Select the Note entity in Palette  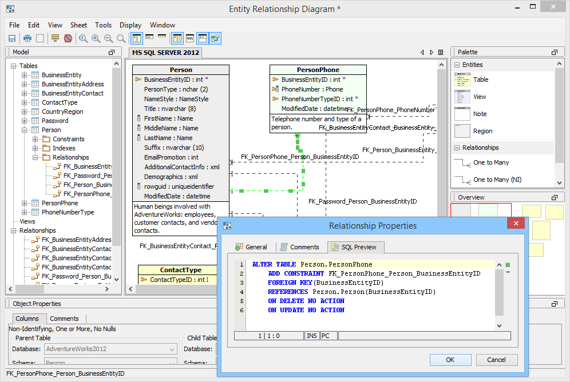(470, 114)
